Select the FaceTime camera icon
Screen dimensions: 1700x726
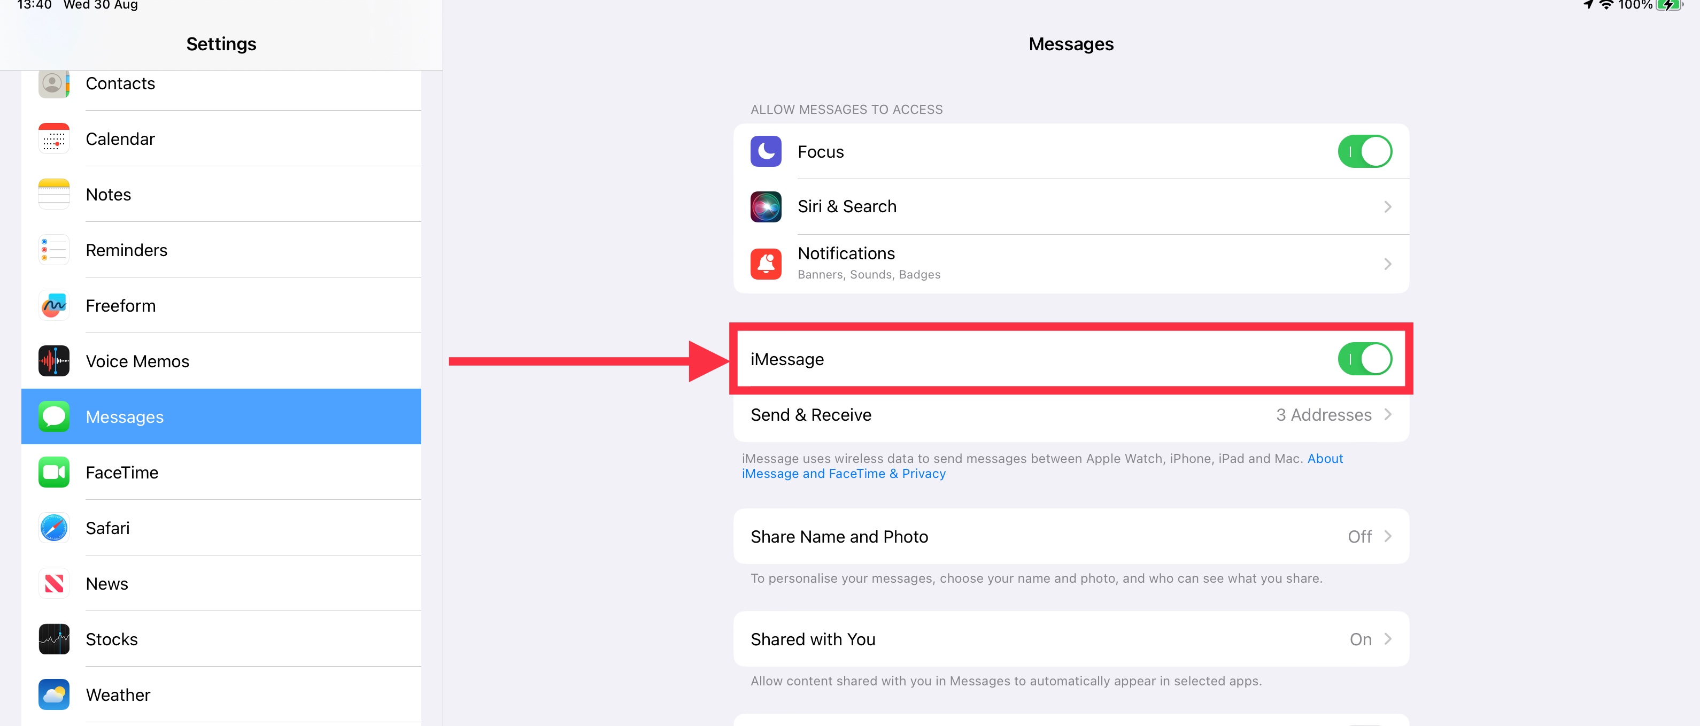click(x=53, y=473)
